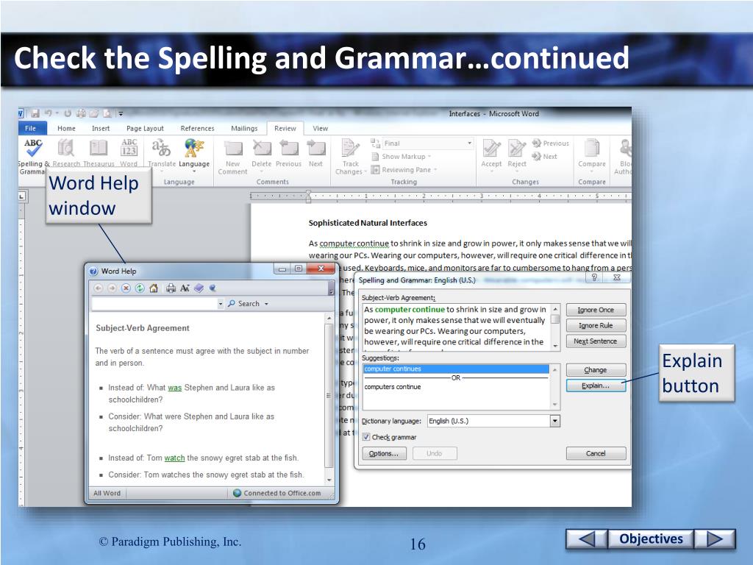
Task: Click the Word Help vertical scrollbar
Action: click(329, 398)
